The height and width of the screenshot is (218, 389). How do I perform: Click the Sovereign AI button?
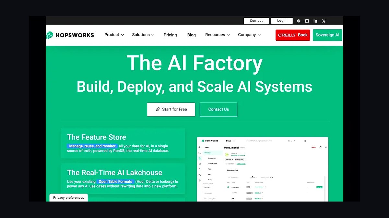click(327, 35)
